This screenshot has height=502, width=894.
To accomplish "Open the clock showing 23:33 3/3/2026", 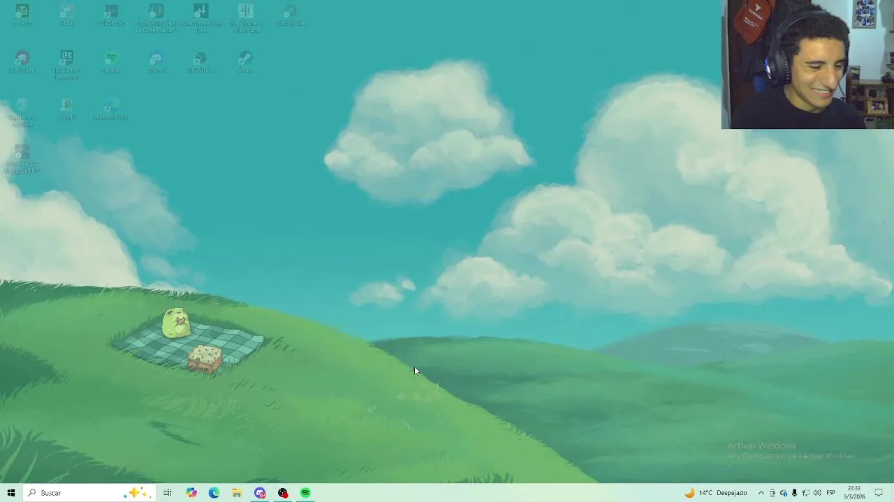I will (853, 493).
